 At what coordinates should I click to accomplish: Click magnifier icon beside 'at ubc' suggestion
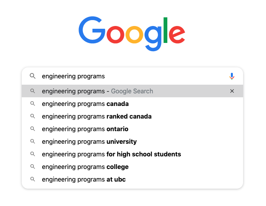[x=33, y=179]
